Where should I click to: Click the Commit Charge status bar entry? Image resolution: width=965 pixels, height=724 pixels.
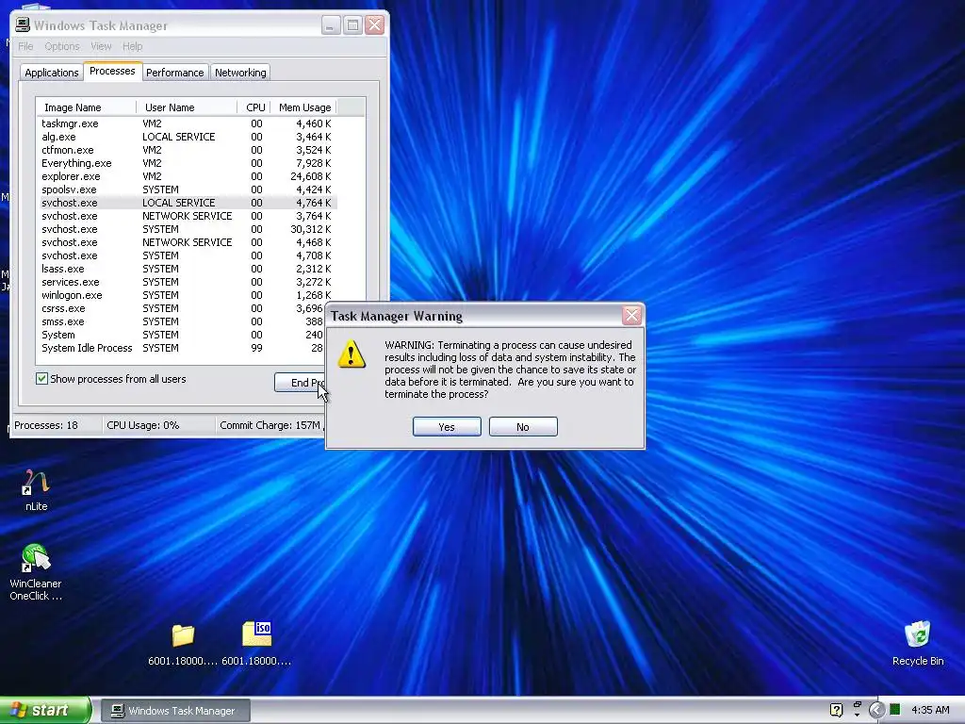coord(270,425)
